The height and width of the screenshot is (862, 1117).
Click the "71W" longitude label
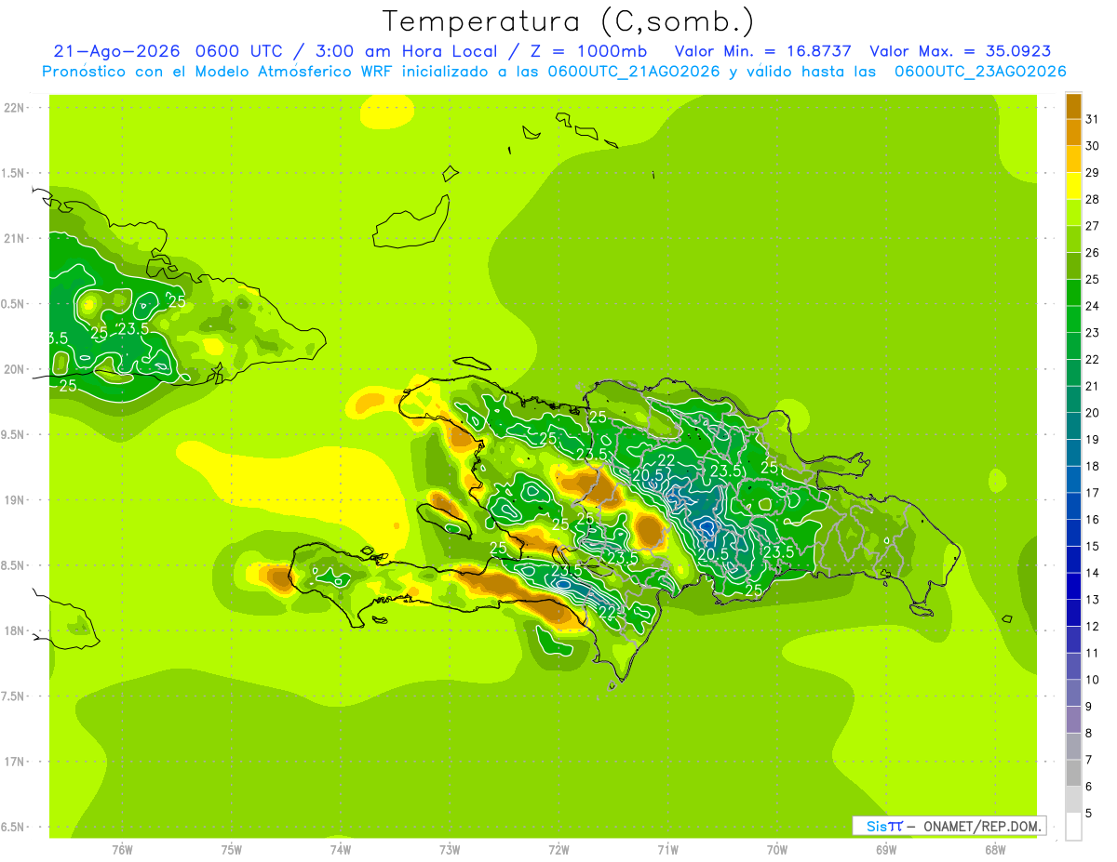tap(667, 850)
